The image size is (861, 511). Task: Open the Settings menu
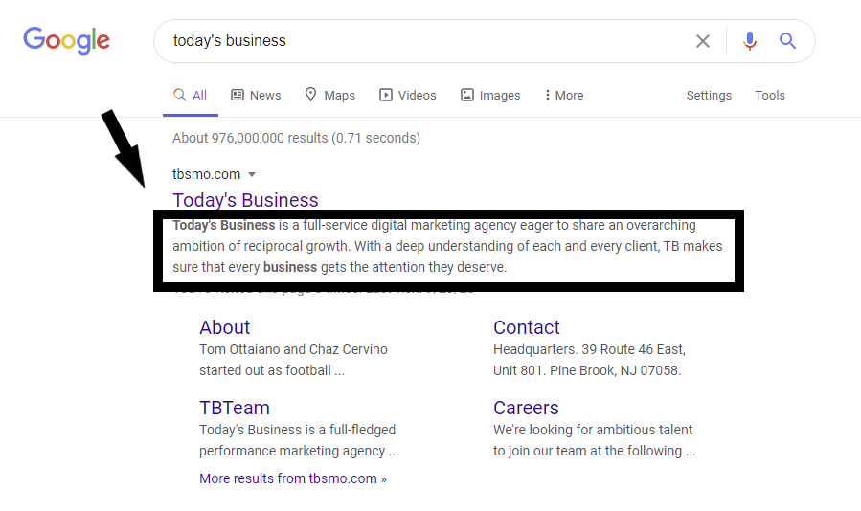tap(709, 96)
